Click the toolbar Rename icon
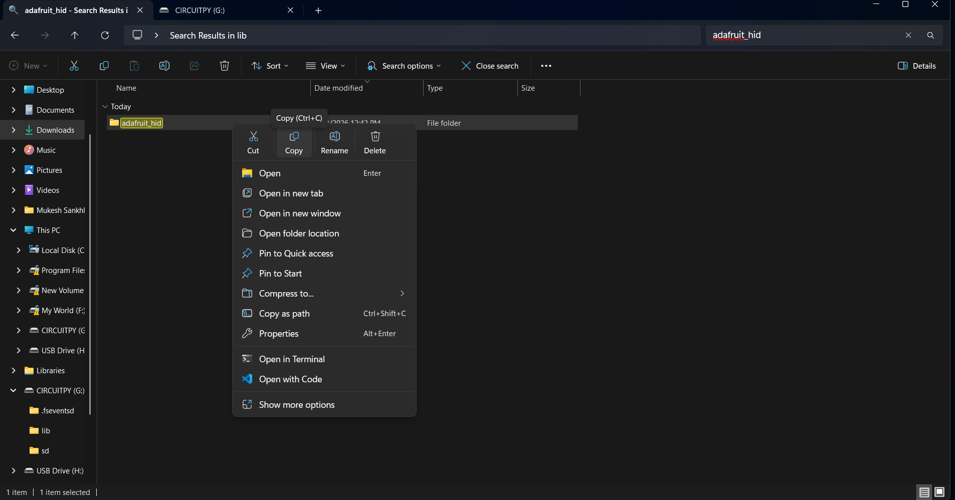 tap(164, 66)
